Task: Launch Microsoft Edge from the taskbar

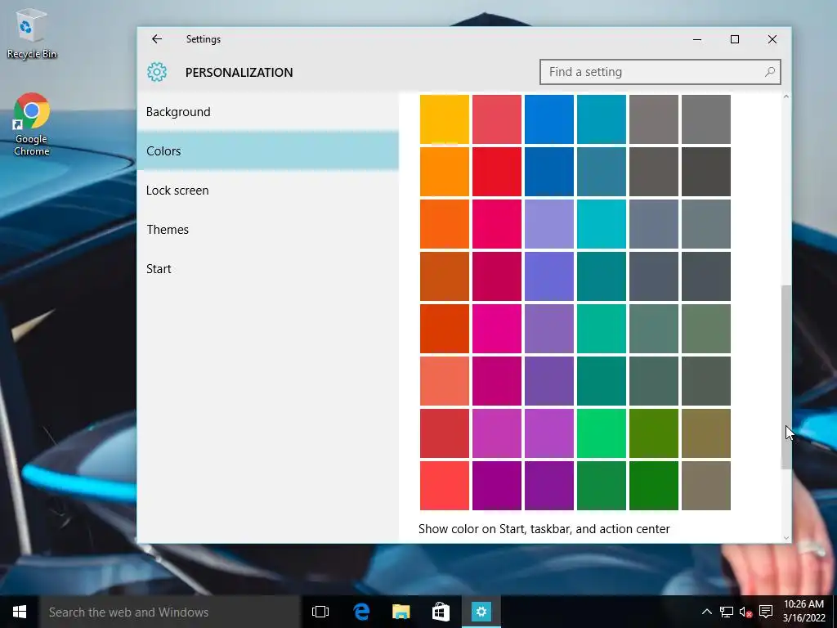Action: pos(361,612)
